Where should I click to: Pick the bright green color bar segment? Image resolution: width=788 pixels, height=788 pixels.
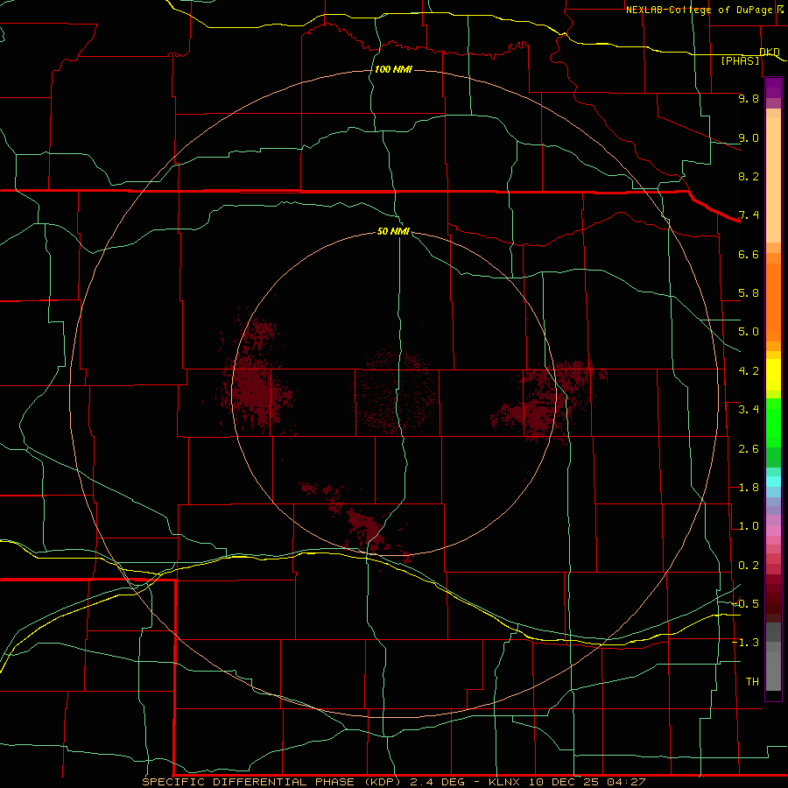pos(773,423)
